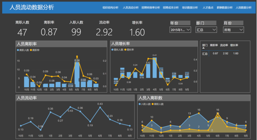Image resolution: width=257 pixels, height=140 pixels.
Task: Select the 汇总 row in the department table
Action: click(x=220, y=54)
